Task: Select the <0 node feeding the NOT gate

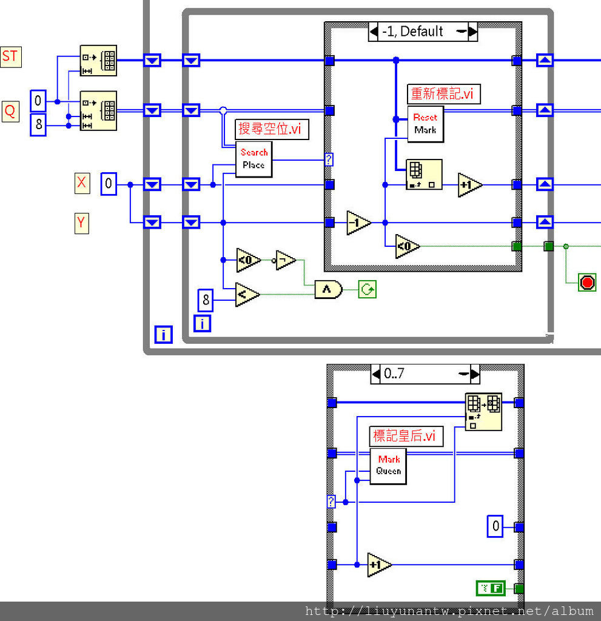Action: [x=249, y=260]
